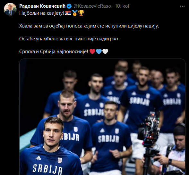Open the attached Srbija basketball team photo
The height and width of the screenshot is (175, 189).
102,117
